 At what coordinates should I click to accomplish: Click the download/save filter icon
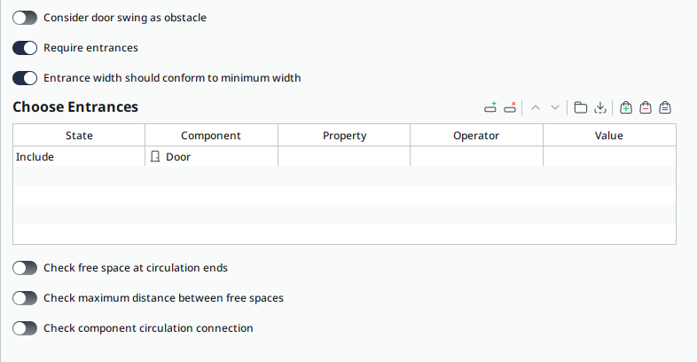click(x=600, y=107)
